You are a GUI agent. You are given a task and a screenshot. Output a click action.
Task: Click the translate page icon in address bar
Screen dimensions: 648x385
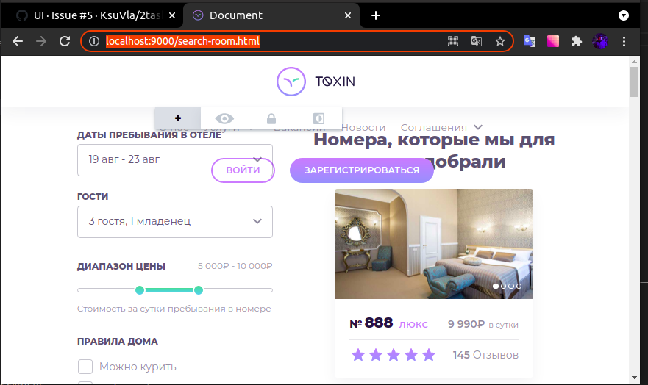point(477,41)
